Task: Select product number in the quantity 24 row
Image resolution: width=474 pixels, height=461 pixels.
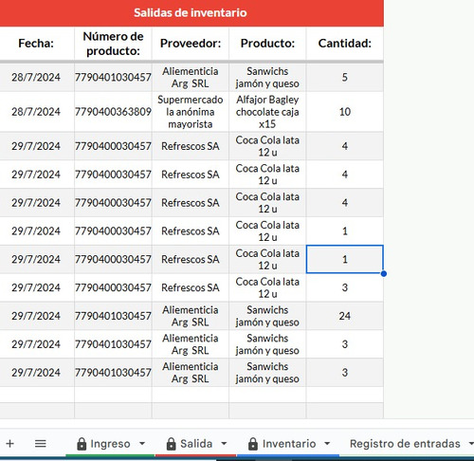Action: (x=113, y=316)
